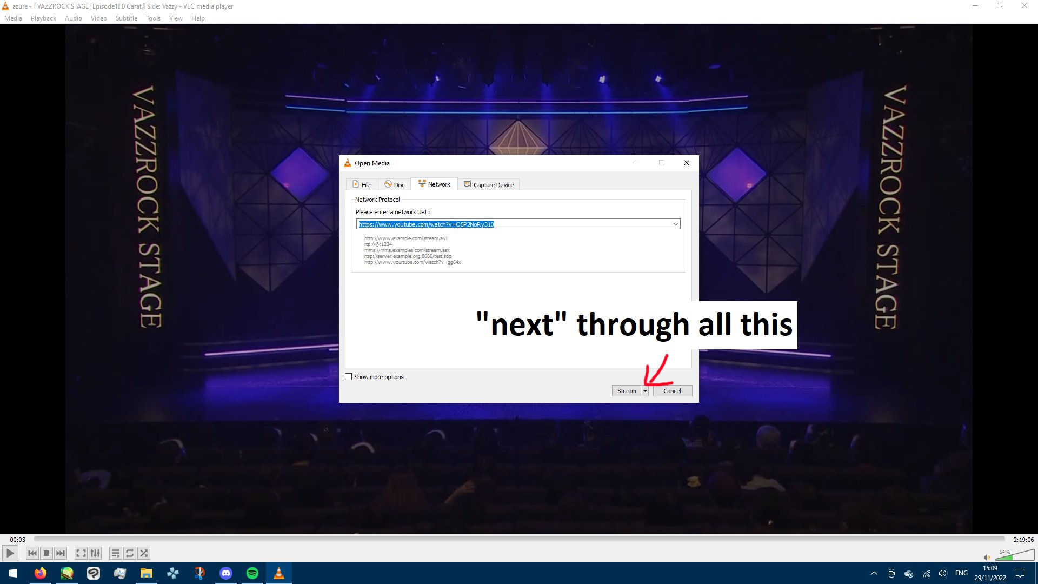Open the system monitor taskbar icon
The image size is (1038, 584).
120,573
